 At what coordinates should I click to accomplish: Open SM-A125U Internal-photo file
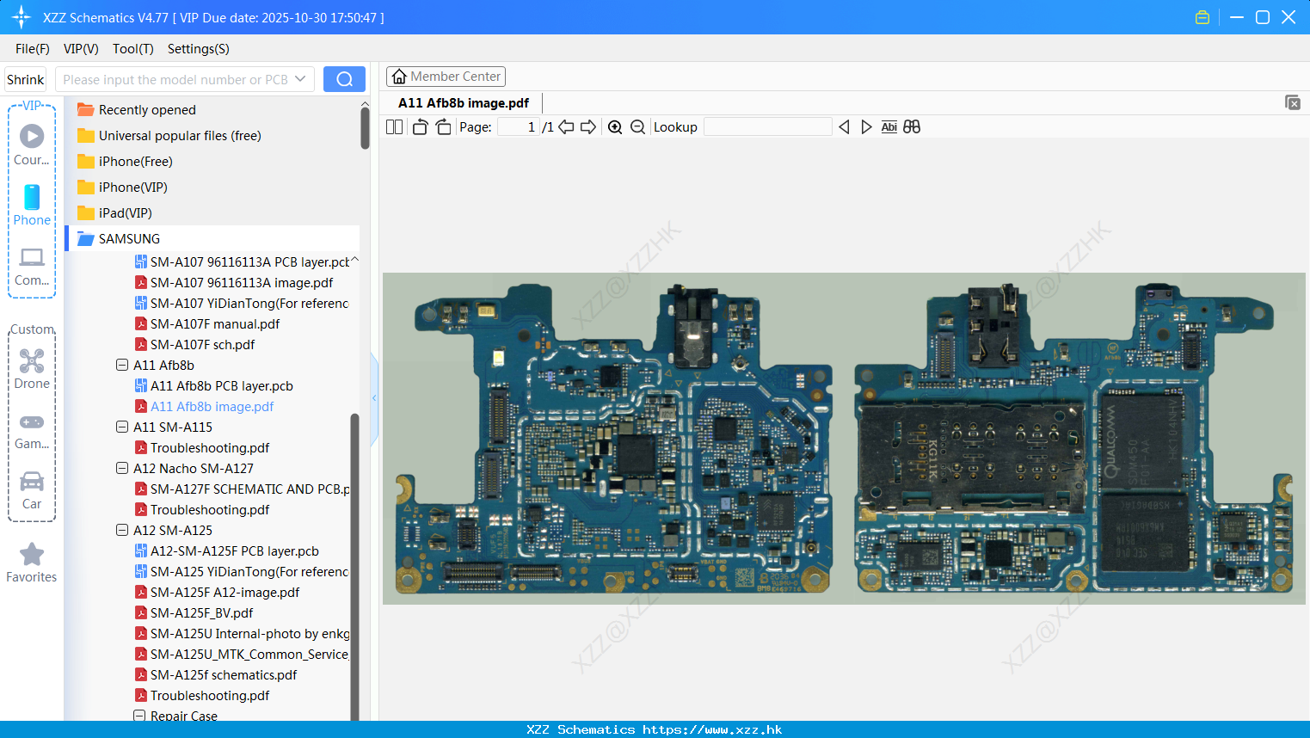click(x=249, y=633)
